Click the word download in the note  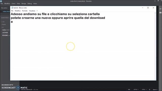[97, 18]
